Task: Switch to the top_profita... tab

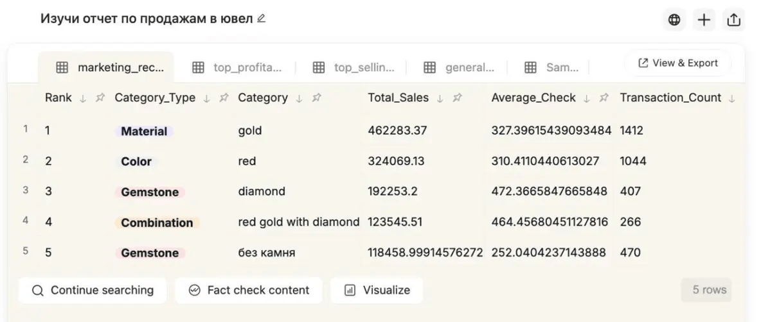Action: pos(237,67)
